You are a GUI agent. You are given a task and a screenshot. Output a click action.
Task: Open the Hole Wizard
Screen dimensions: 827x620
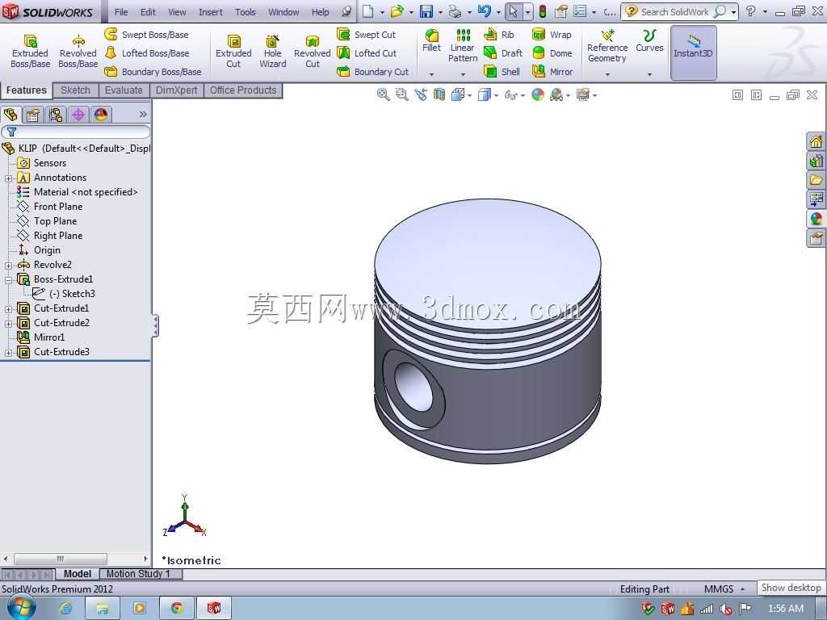click(273, 51)
